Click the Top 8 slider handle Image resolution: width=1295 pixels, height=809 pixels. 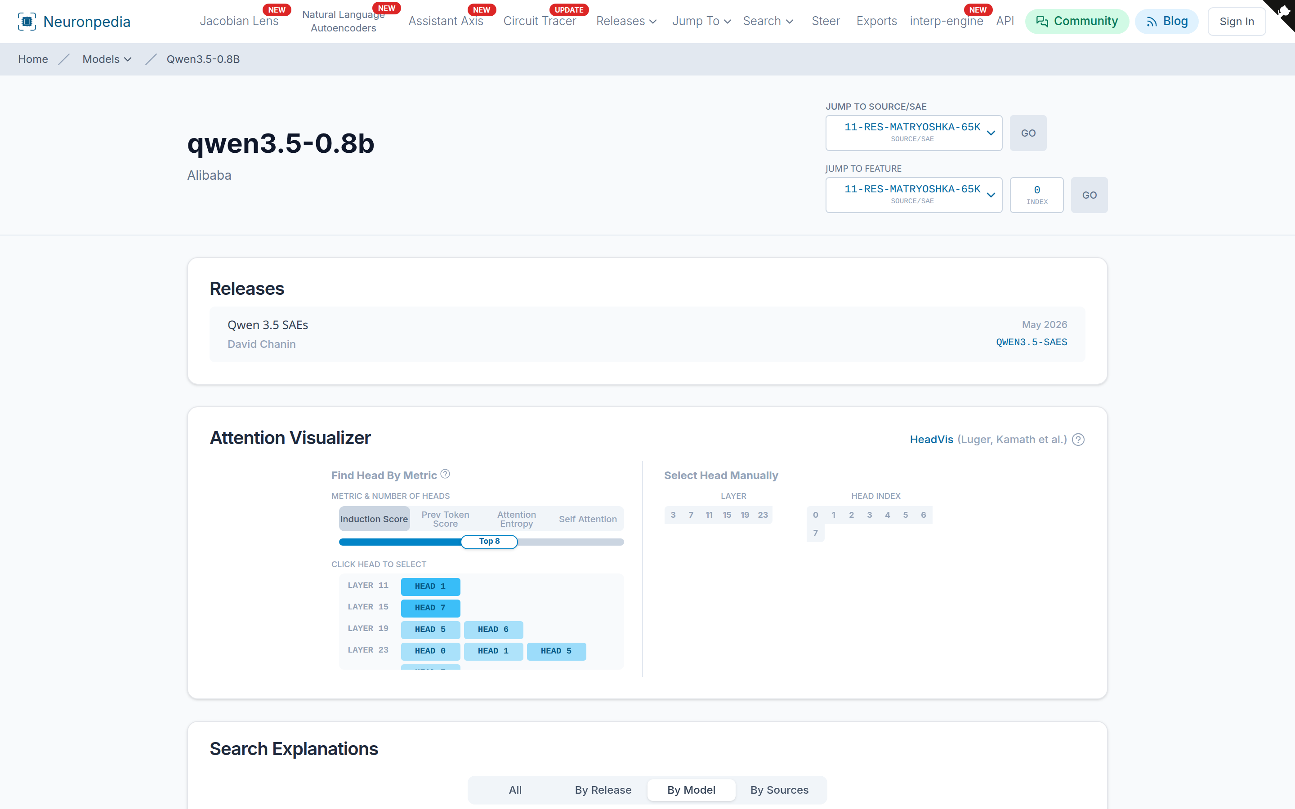(x=489, y=542)
